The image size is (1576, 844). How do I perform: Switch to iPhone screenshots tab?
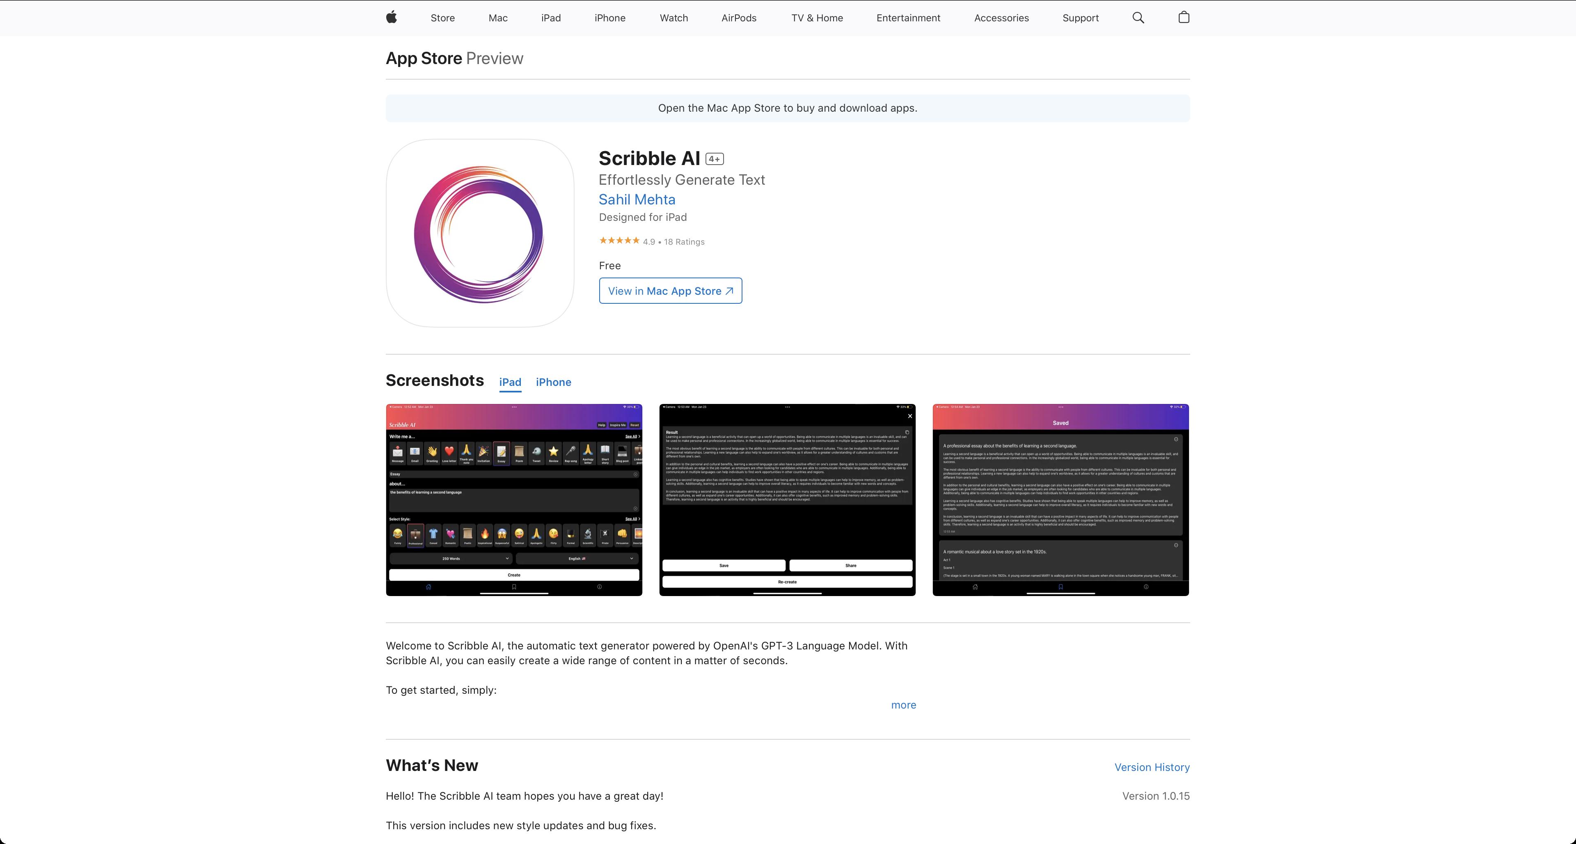[553, 382]
